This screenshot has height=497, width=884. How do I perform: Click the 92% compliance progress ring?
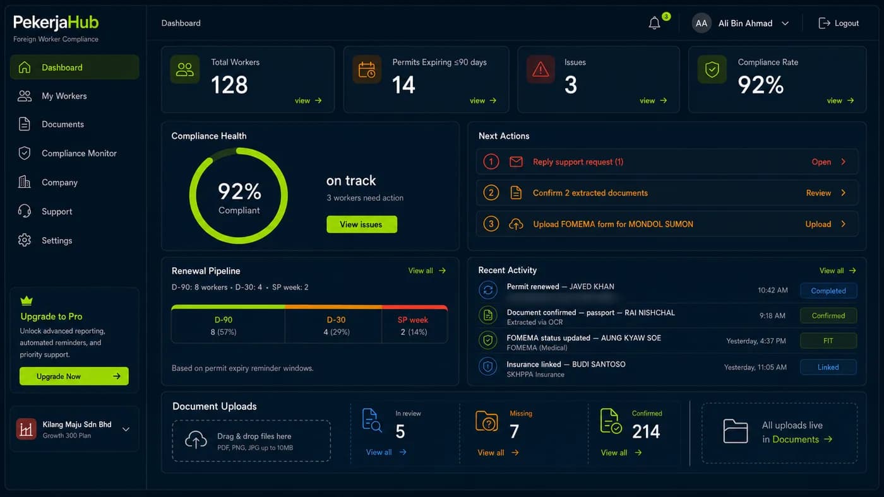tap(239, 196)
